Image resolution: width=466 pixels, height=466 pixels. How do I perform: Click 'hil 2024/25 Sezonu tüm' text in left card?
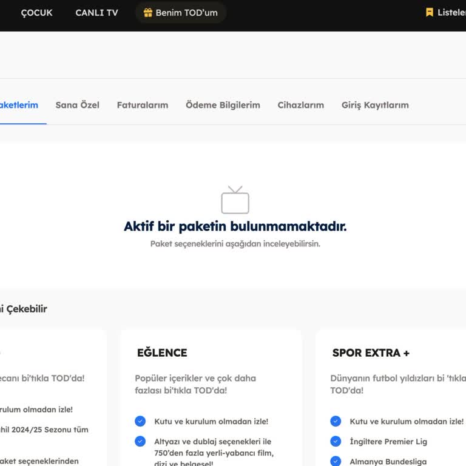click(44, 430)
